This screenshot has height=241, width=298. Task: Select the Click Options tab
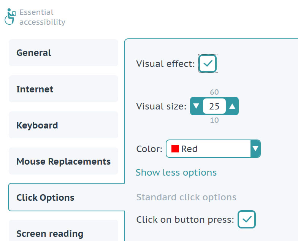[x=66, y=197]
